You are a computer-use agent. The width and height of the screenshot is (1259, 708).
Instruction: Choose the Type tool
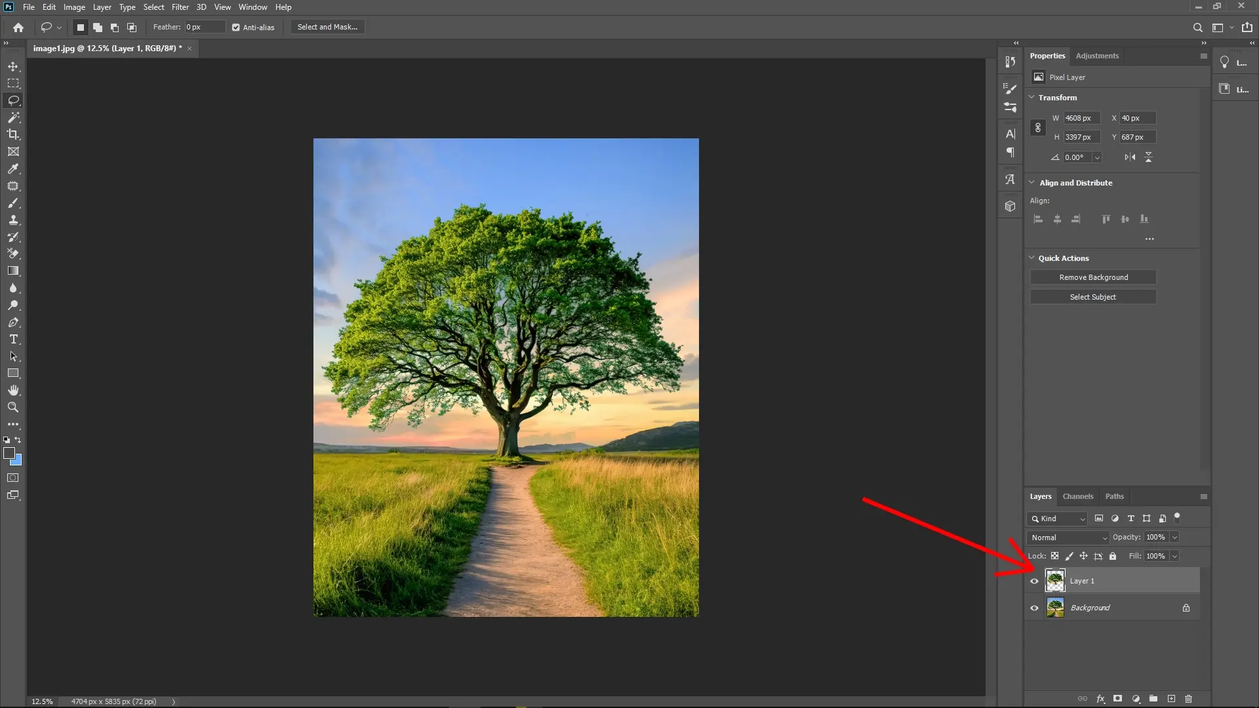point(13,340)
